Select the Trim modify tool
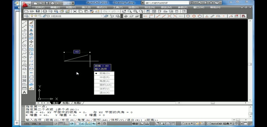 coord(31,57)
